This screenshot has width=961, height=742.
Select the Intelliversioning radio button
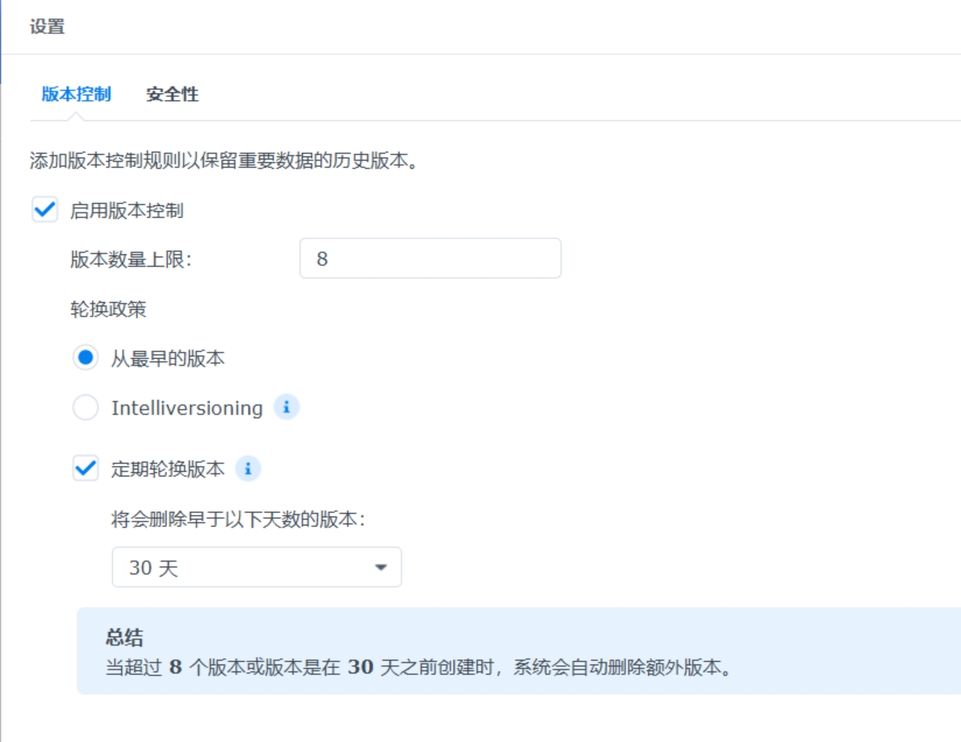(85, 408)
